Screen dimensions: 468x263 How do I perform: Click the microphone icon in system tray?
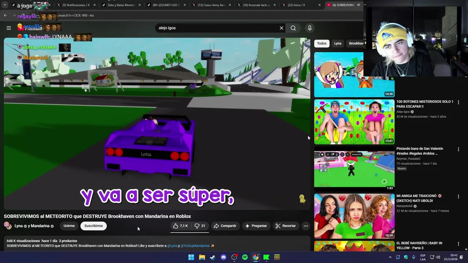point(414,257)
